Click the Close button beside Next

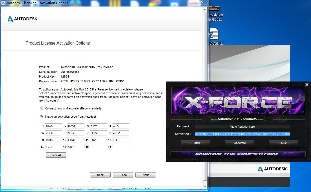pos(123,175)
